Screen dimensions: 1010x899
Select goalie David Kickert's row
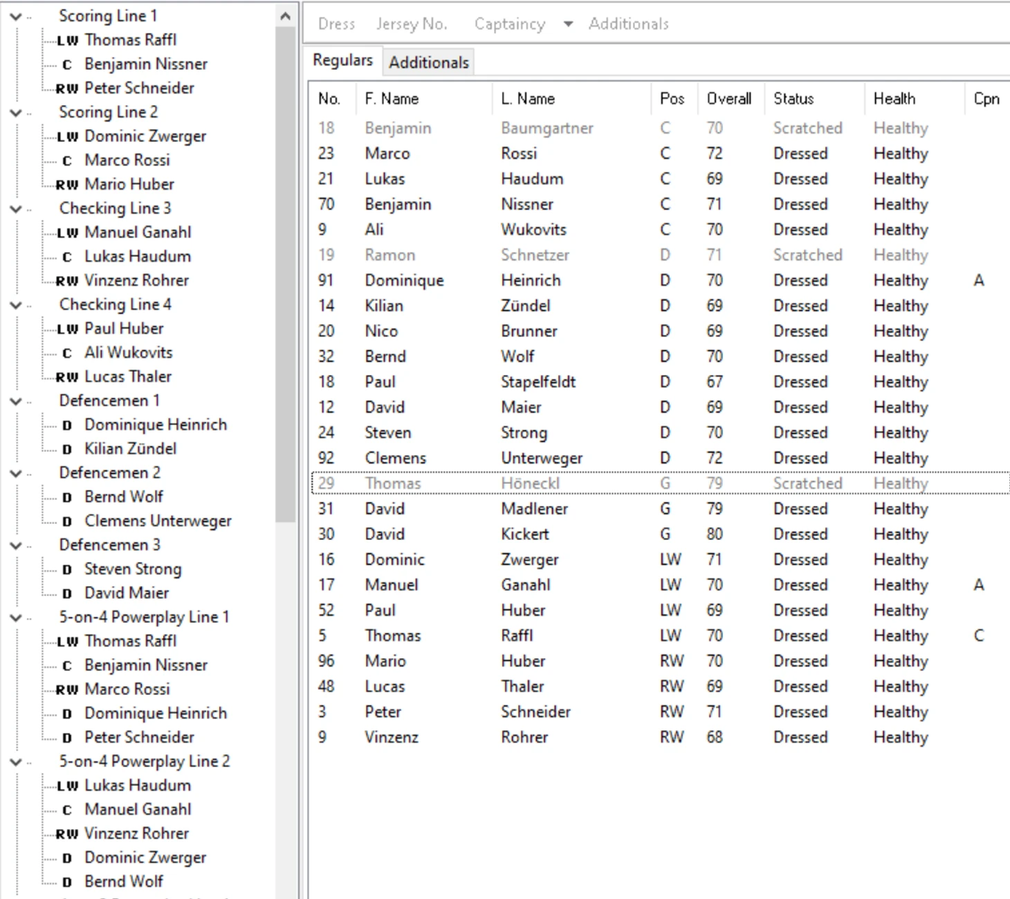(x=524, y=534)
